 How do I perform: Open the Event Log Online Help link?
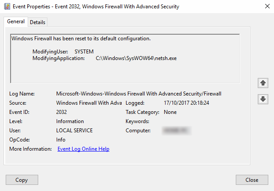(x=83, y=149)
